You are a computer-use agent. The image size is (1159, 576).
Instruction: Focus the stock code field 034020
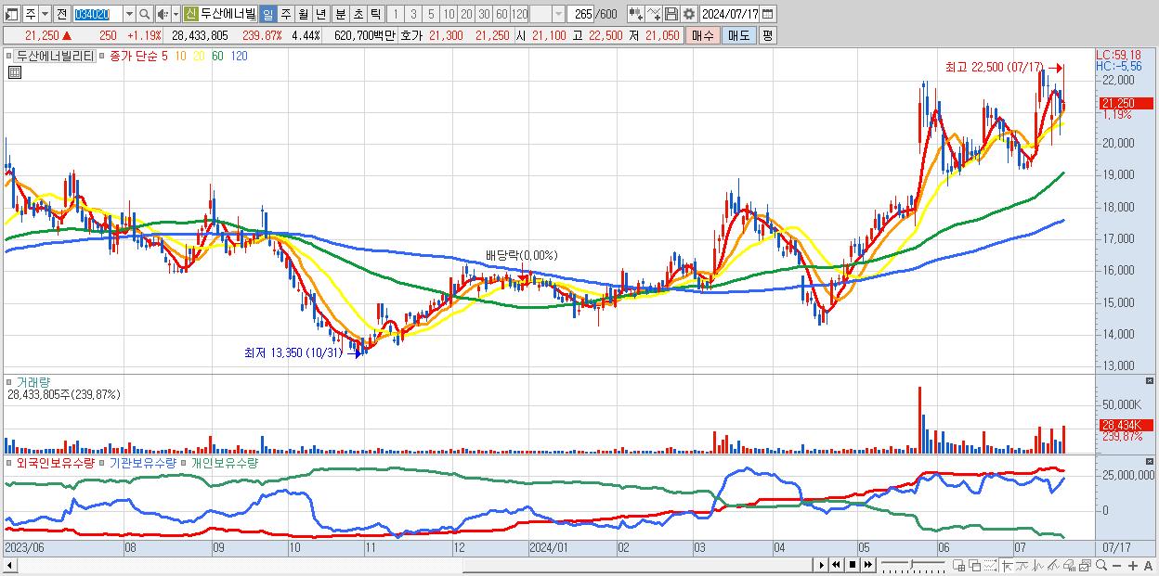pyautogui.click(x=98, y=14)
